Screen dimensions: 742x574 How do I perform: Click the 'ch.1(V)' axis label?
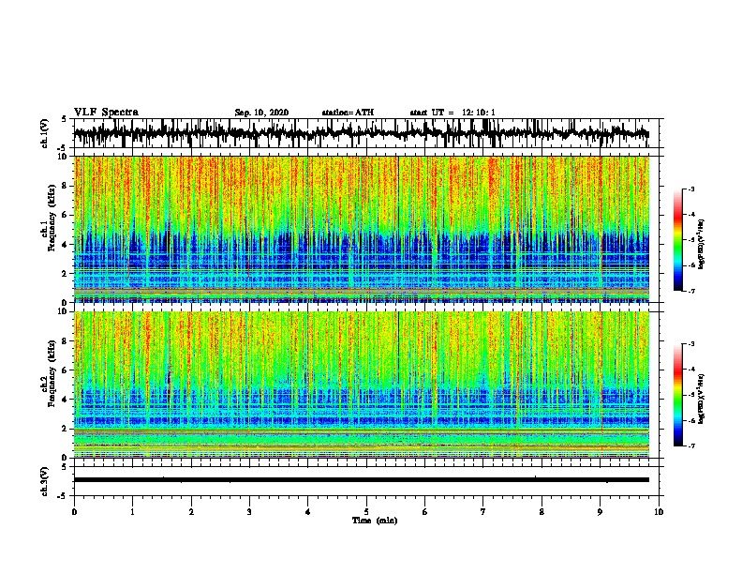pyautogui.click(x=45, y=133)
